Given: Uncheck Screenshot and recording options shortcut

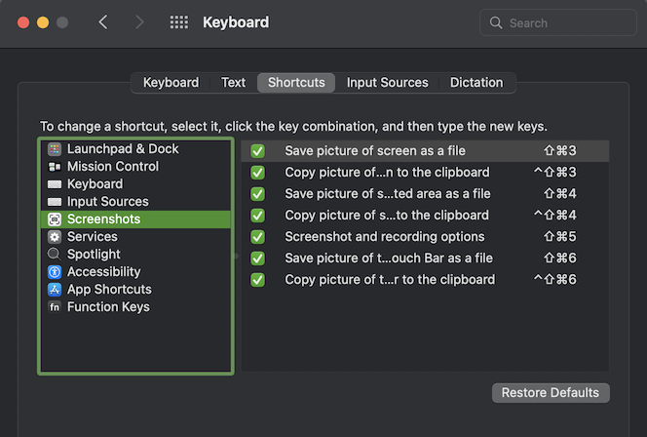Looking at the screenshot, I should (x=258, y=237).
